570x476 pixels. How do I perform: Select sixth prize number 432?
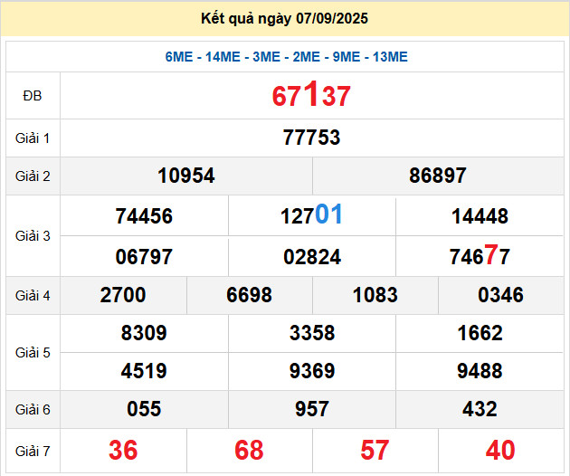click(480, 409)
